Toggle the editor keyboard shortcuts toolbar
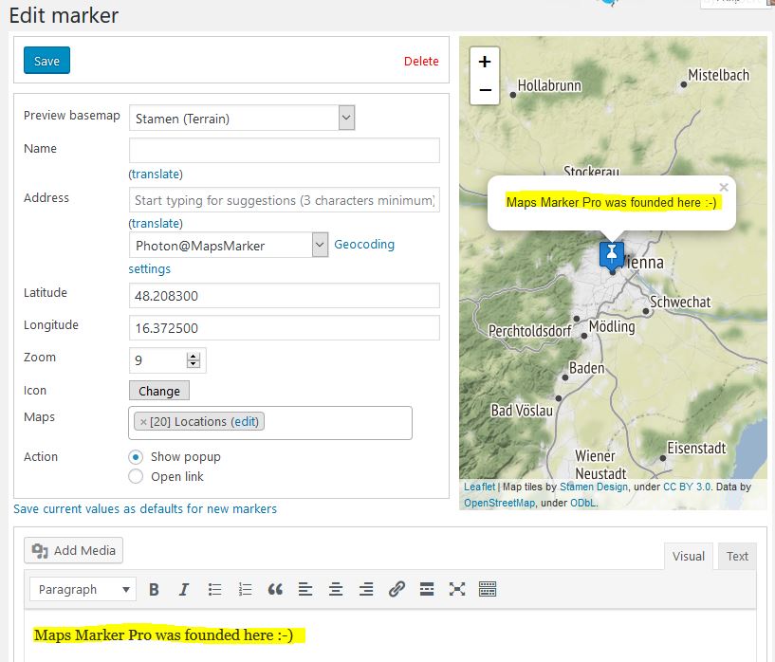775x662 pixels. coord(487,588)
